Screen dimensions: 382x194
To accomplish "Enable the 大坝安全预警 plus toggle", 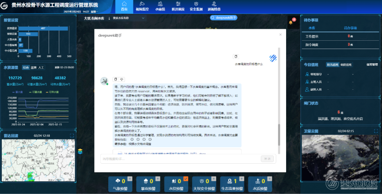I will coord(214,179).
